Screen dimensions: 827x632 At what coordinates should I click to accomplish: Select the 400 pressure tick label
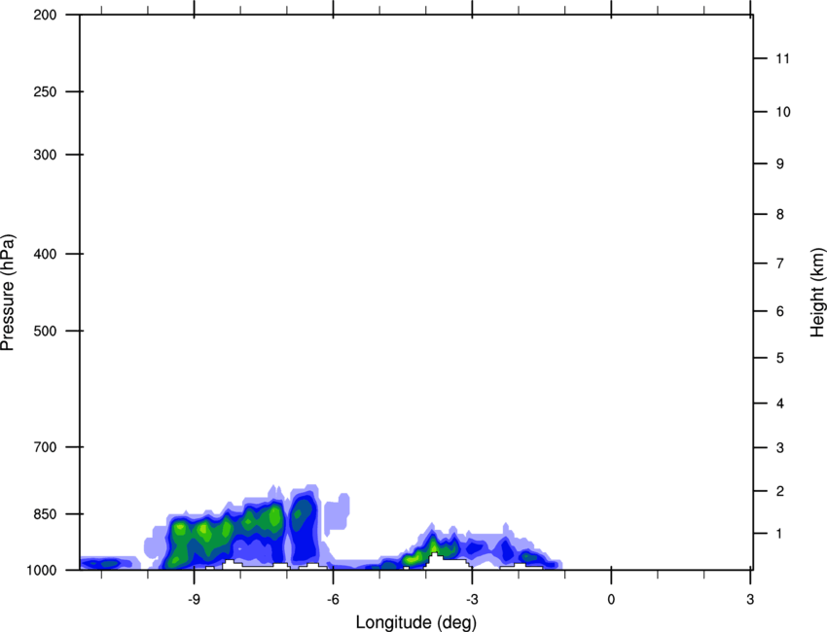point(45,254)
